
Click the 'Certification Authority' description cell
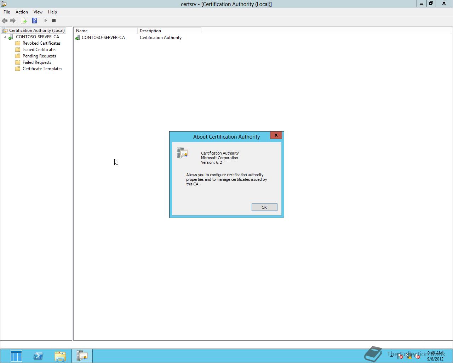[x=161, y=38]
